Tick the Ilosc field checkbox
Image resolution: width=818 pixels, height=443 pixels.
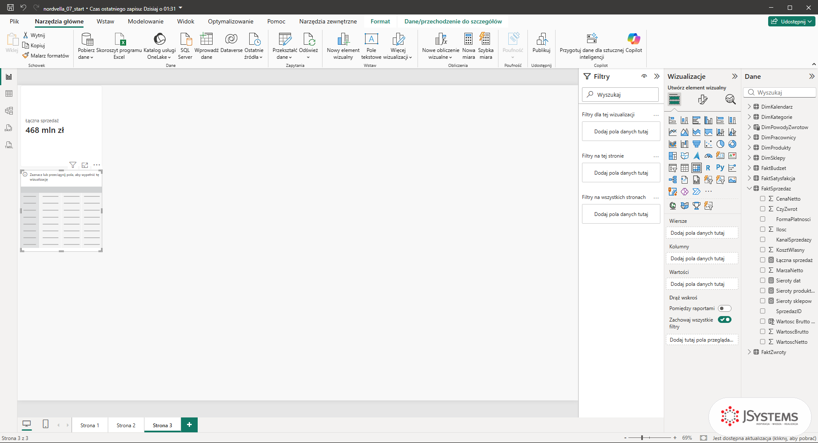pyautogui.click(x=763, y=229)
